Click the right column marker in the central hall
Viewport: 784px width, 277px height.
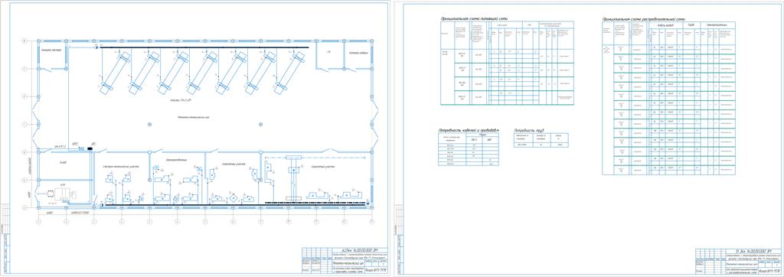[x=260, y=124]
